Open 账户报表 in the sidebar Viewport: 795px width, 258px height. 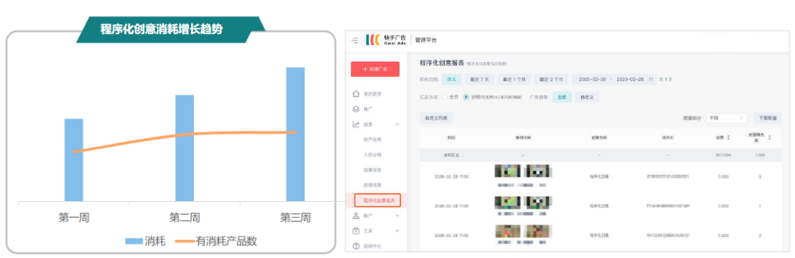(x=372, y=139)
